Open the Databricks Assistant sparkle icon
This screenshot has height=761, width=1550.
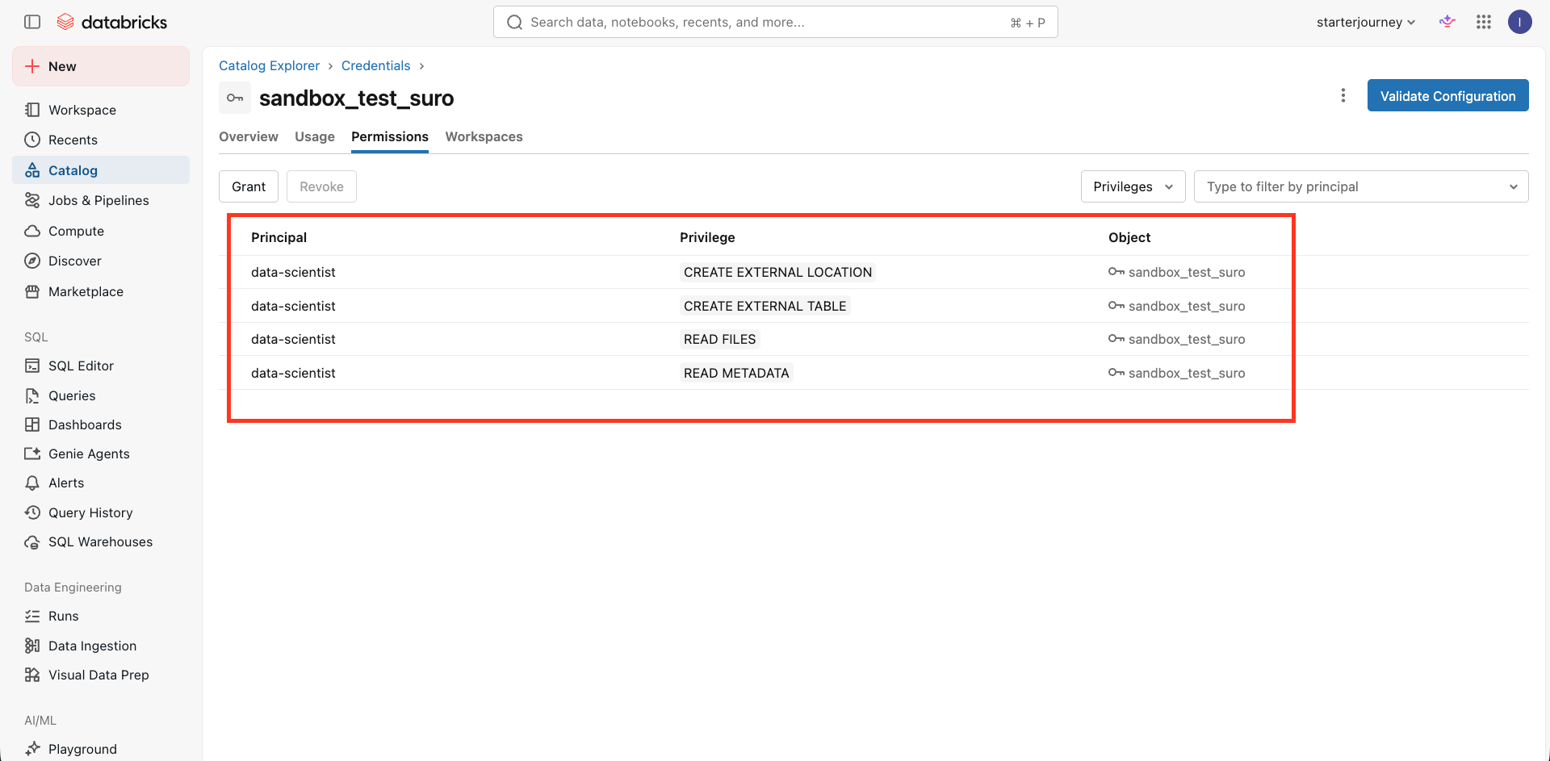tap(1447, 22)
